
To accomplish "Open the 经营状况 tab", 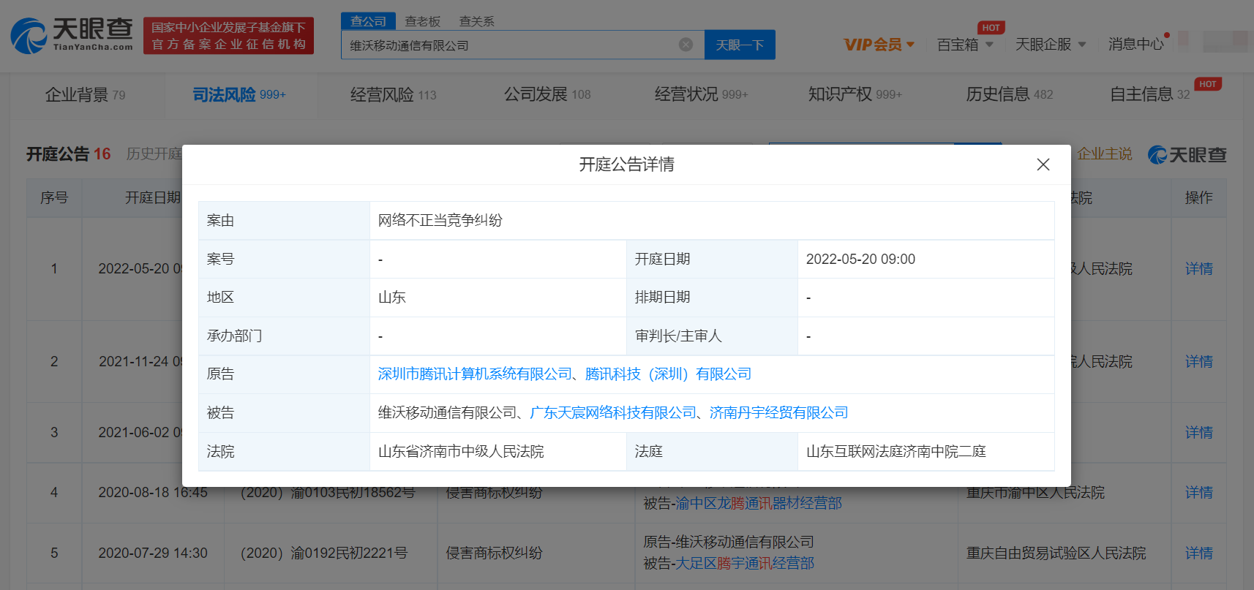I will [x=701, y=94].
